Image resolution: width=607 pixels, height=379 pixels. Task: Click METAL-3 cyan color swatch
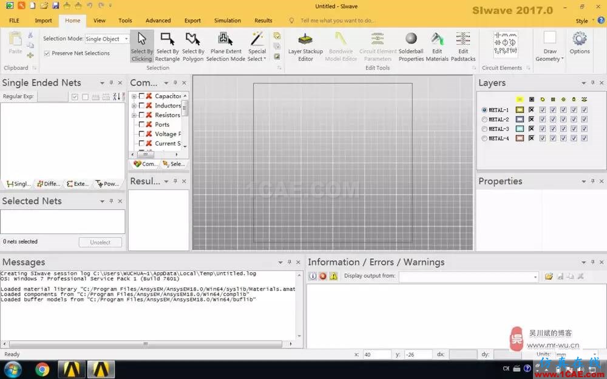click(x=520, y=129)
